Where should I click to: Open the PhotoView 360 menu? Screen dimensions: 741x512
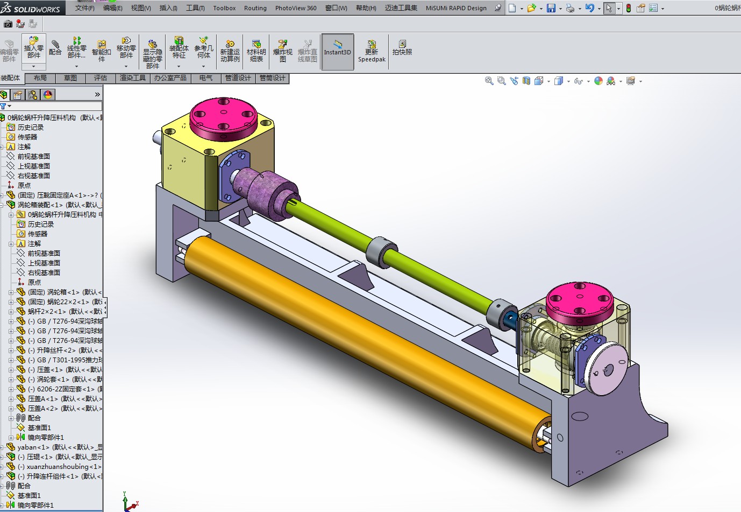[x=296, y=8]
